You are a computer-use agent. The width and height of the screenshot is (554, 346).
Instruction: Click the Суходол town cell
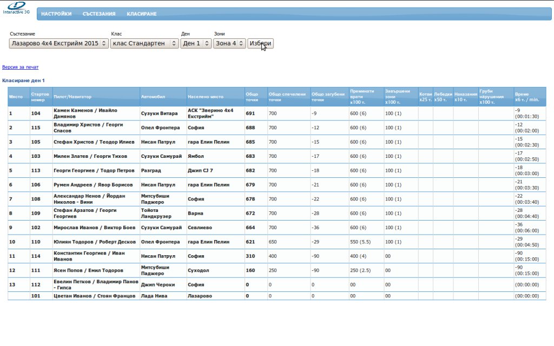pos(215,270)
